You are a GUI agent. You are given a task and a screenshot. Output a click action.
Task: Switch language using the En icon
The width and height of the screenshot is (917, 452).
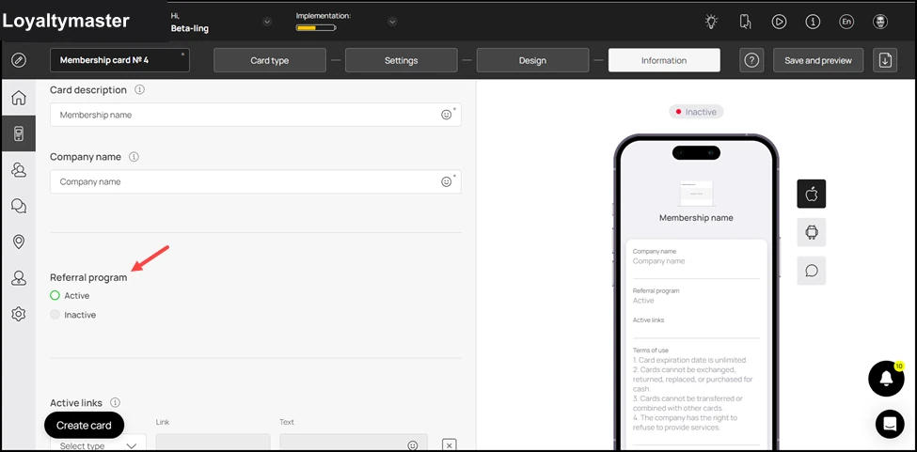846,22
